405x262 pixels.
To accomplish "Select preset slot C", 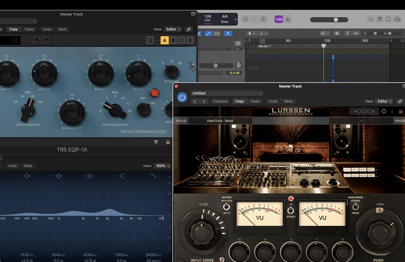I will point(181,40).
